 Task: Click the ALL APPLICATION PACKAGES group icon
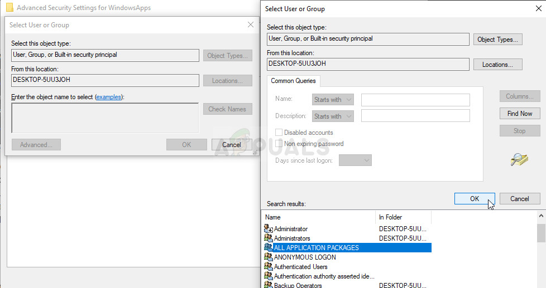[268, 247]
